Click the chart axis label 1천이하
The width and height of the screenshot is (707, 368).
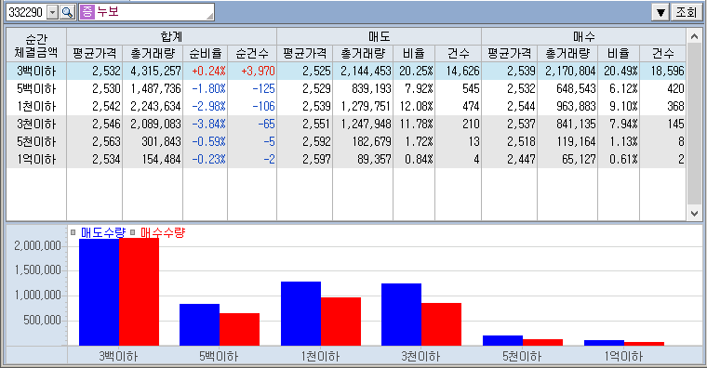(x=320, y=356)
